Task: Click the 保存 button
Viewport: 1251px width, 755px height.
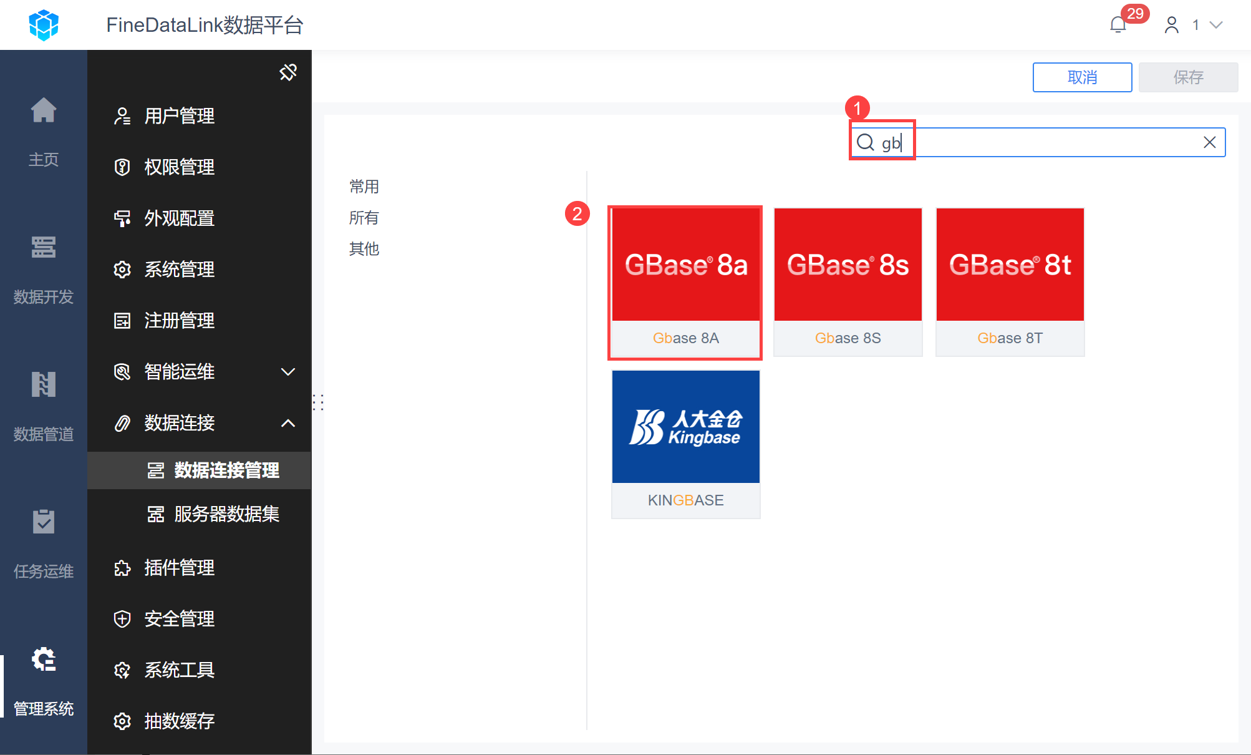Action: coord(1188,77)
